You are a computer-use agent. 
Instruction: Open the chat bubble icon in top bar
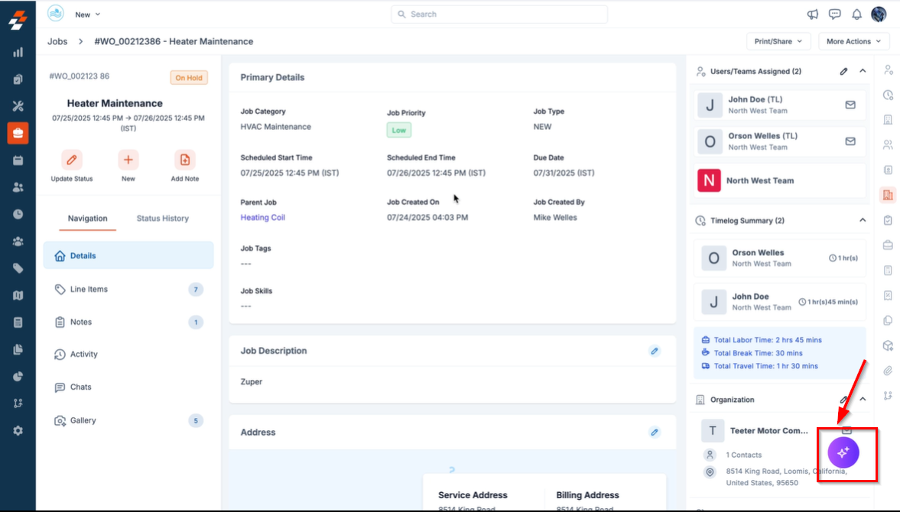pyautogui.click(x=834, y=15)
